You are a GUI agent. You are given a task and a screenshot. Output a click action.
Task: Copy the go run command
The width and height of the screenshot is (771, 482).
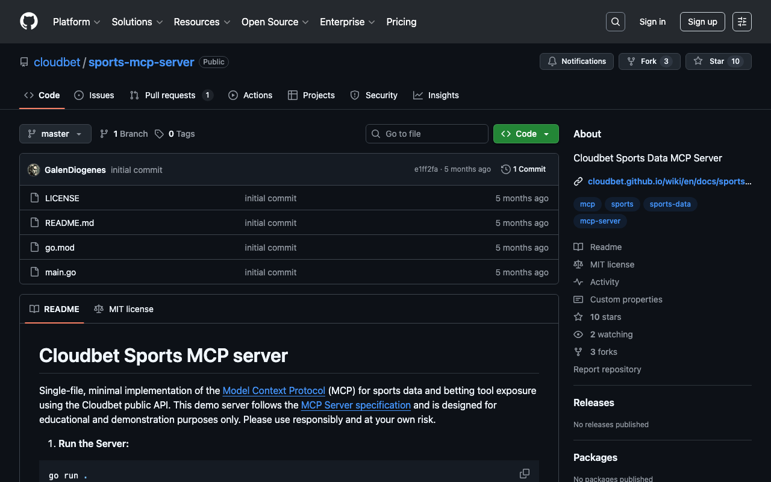(x=524, y=474)
